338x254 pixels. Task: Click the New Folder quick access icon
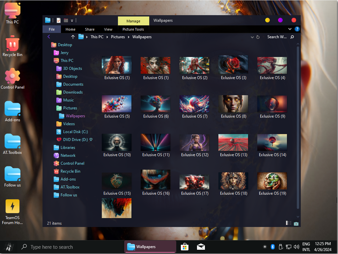pyautogui.click(x=66, y=20)
